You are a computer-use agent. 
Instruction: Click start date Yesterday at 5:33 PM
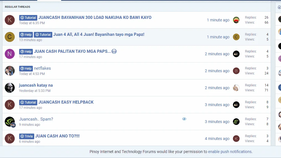35,91
